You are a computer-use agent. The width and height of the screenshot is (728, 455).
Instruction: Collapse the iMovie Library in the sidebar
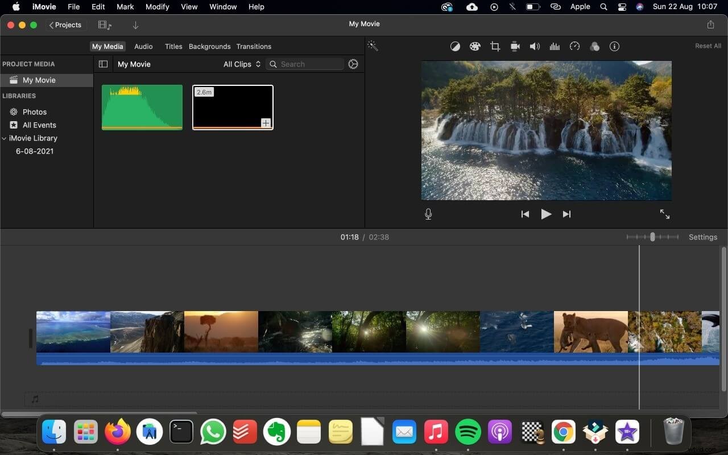pyautogui.click(x=5, y=138)
